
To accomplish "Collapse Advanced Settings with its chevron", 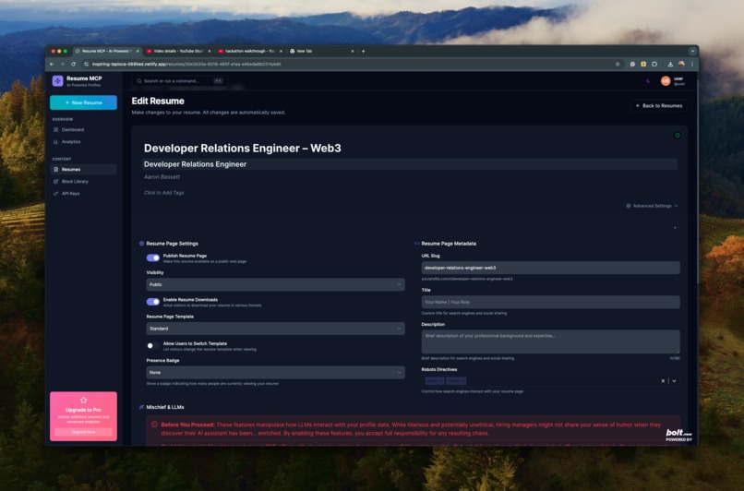I will pyautogui.click(x=676, y=206).
